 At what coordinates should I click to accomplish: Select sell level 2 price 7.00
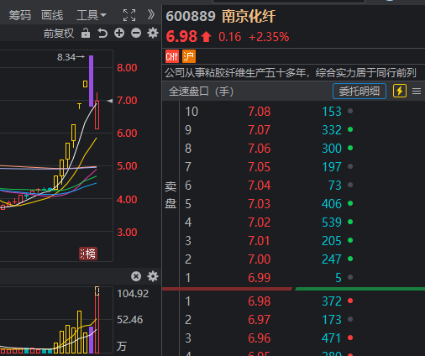pos(260,259)
